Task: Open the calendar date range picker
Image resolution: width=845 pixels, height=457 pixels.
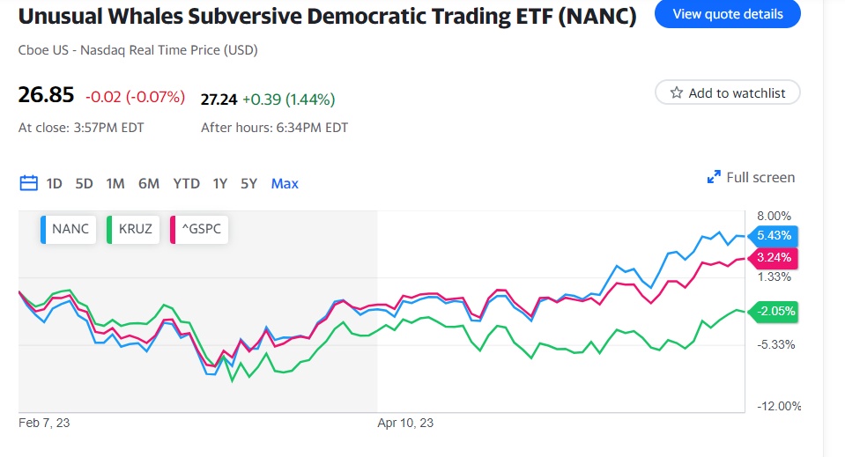Action: [x=28, y=183]
